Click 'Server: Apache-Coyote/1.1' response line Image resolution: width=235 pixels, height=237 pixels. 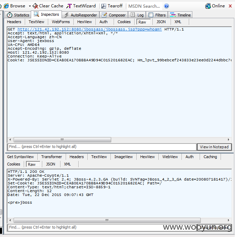click(38, 176)
